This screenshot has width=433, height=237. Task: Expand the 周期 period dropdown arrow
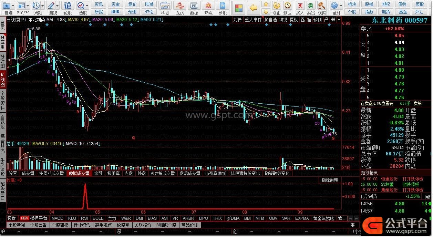pos(42,6)
